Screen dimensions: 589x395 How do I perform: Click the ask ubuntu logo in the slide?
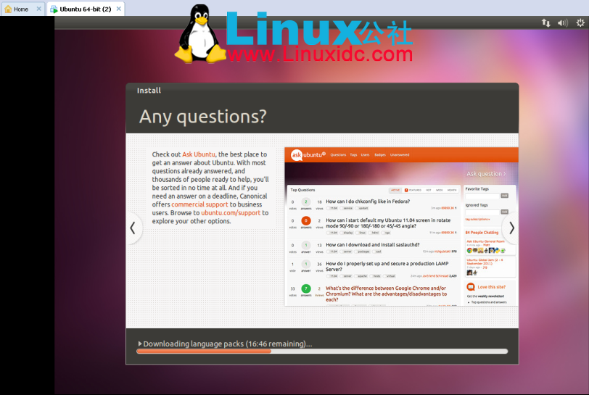pos(308,154)
